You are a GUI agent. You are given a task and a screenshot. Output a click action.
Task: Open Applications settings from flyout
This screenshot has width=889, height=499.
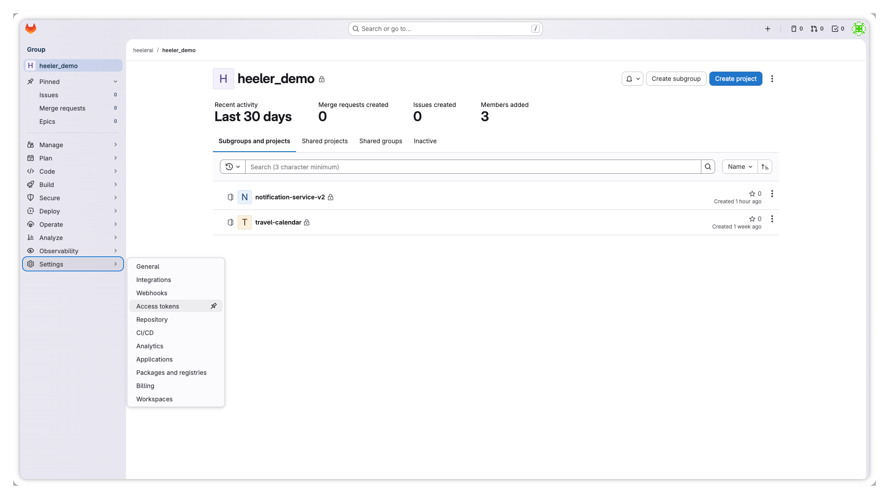176,359
